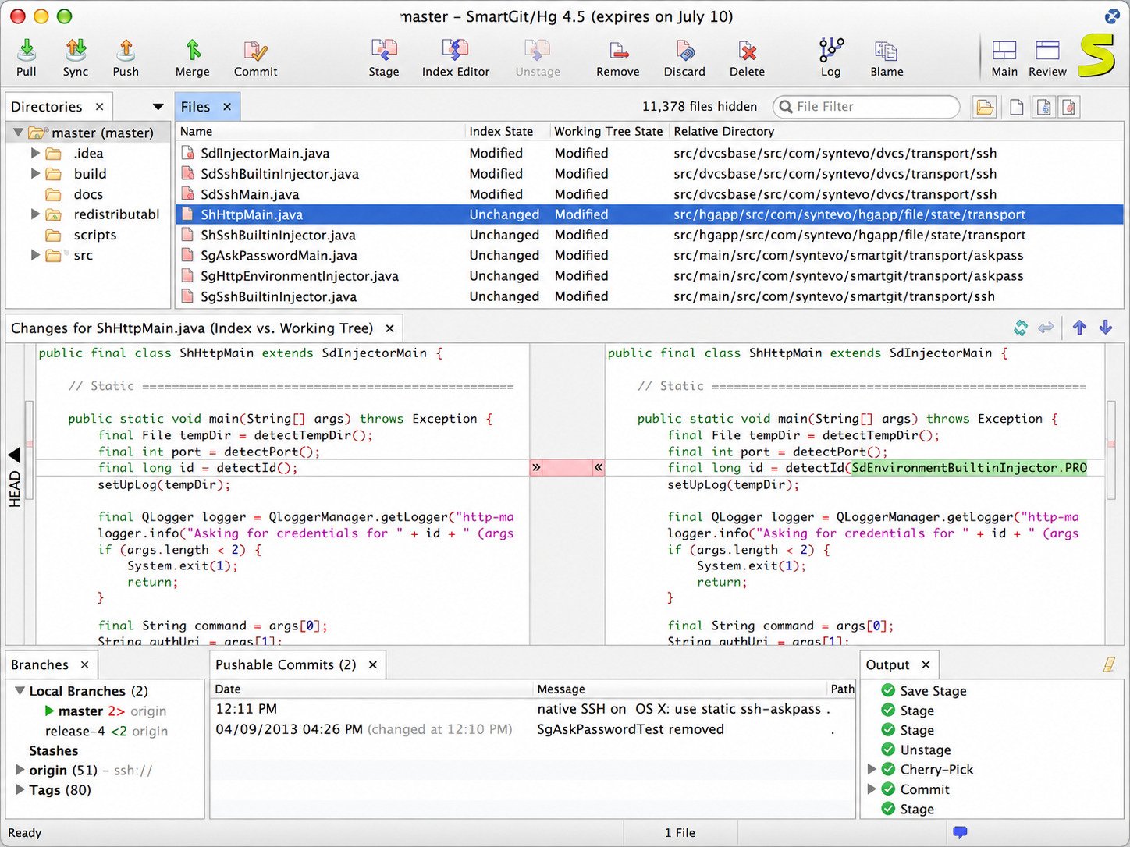Sort files by Relative Directory column
This screenshot has height=847, width=1130.
click(x=896, y=132)
